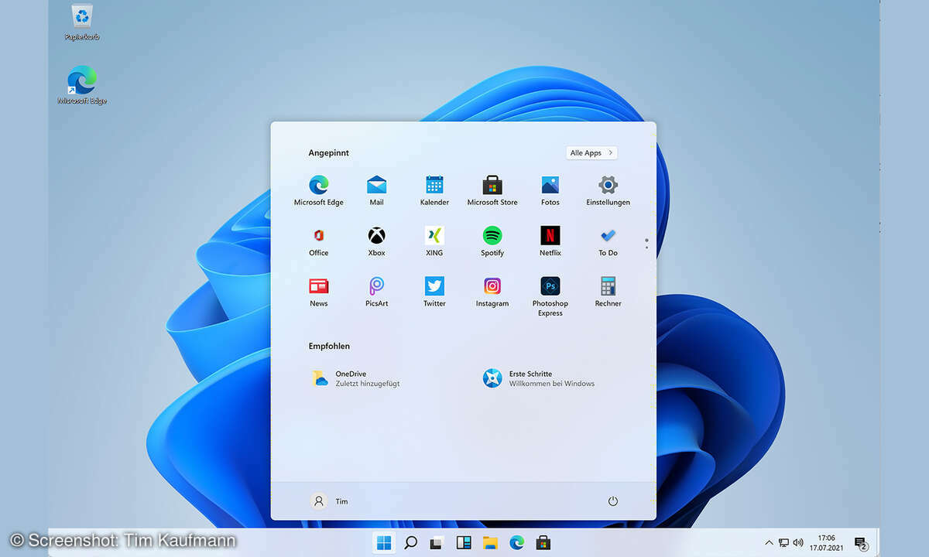Open Microsoft Store from the taskbar
This screenshot has width=929, height=557.
543,542
